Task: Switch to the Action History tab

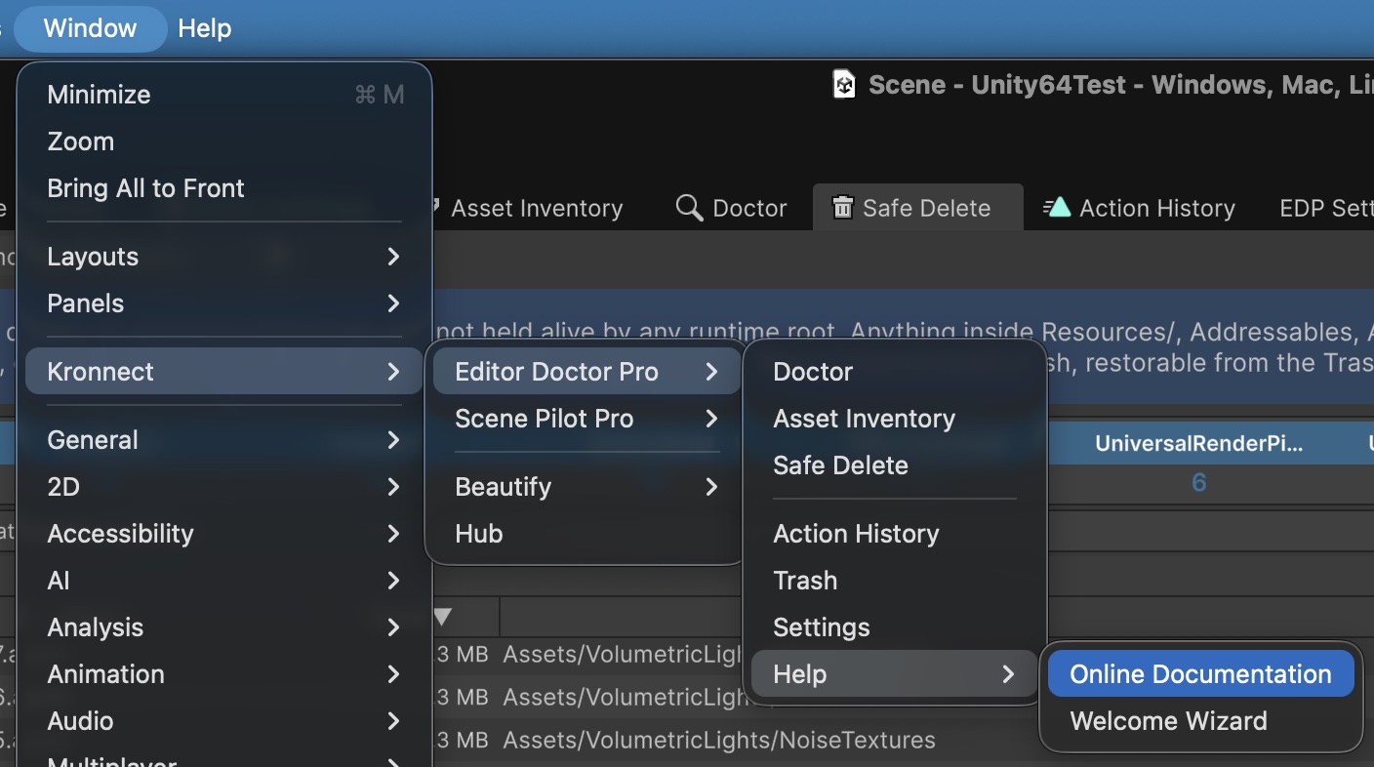Action: pyautogui.click(x=1139, y=208)
